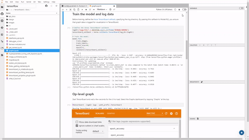This screenshot has height=140, width=249.
Task: Open the Git sidebar panel
Action: (x=2, y=28)
